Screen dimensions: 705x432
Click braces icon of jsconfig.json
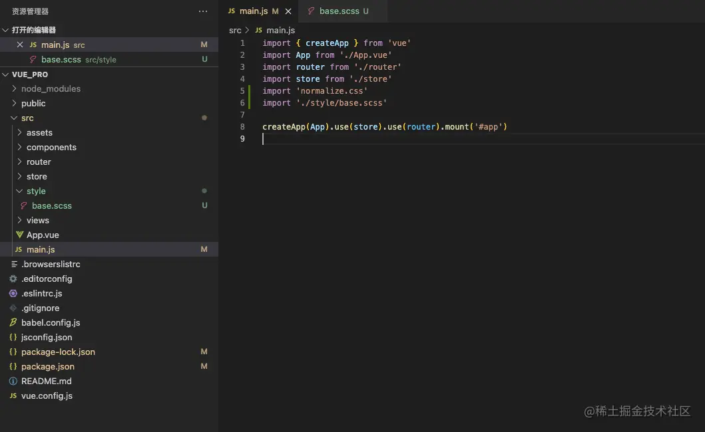click(x=13, y=337)
